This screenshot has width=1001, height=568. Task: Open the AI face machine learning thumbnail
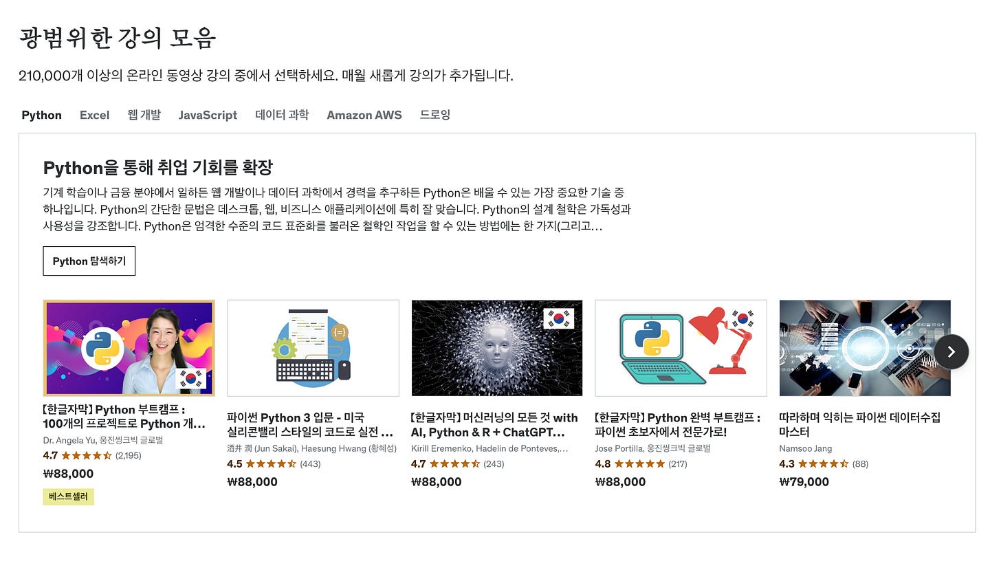tap(497, 348)
